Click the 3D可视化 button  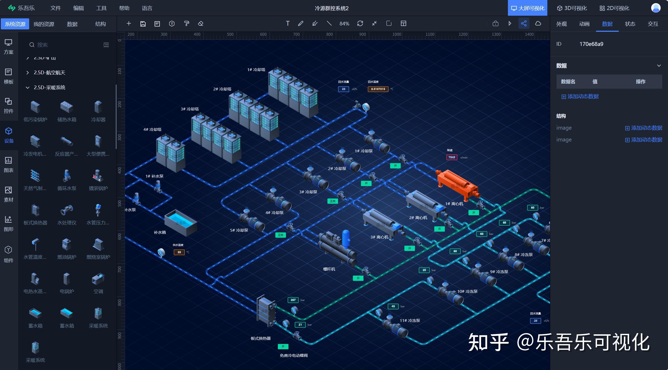572,8
